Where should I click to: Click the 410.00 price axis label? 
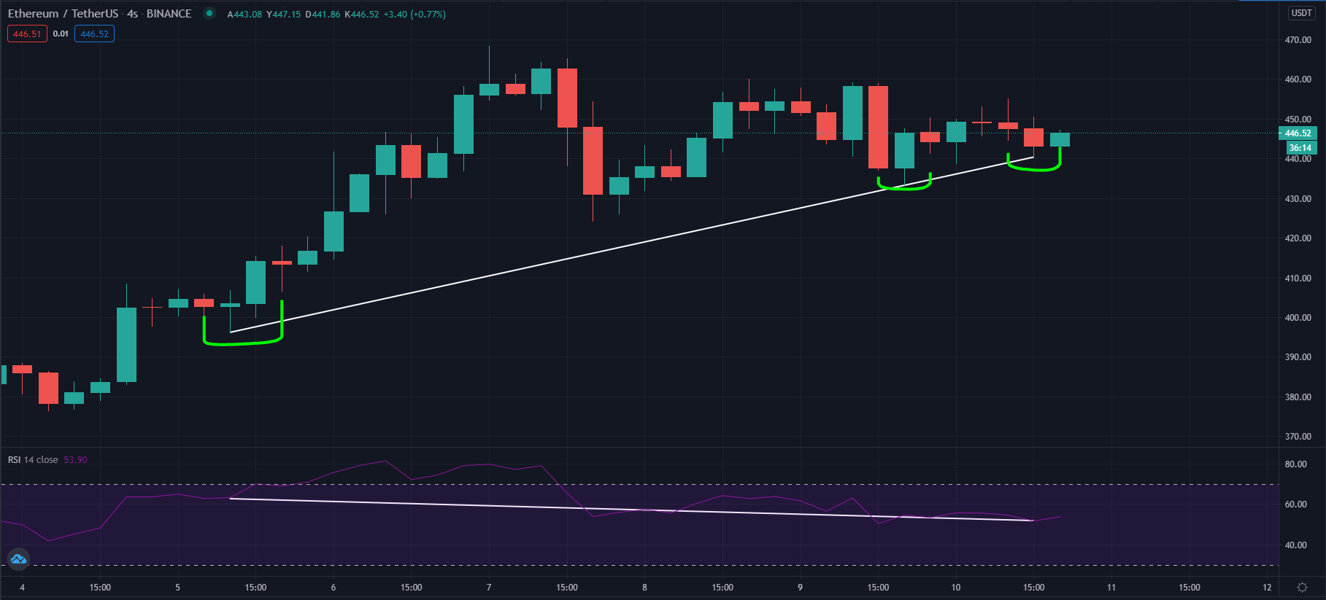(1298, 278)
